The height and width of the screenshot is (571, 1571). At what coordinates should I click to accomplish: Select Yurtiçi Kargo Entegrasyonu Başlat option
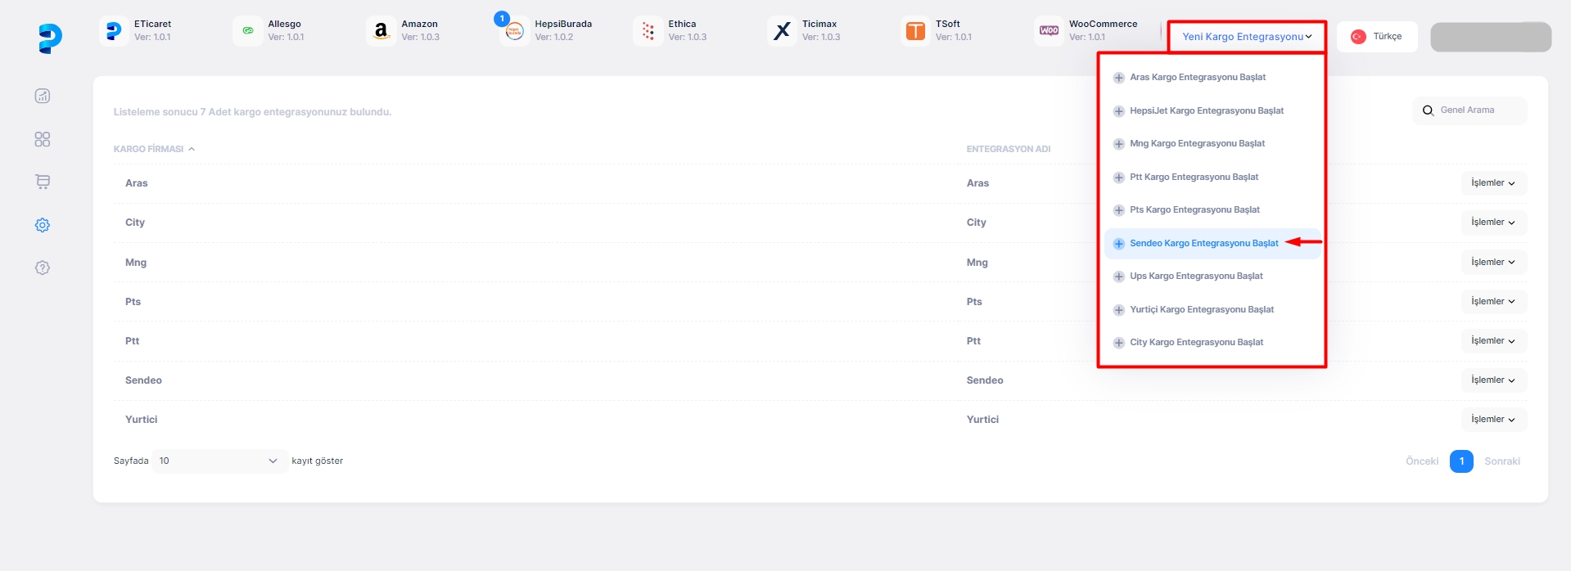point(1201,310)
